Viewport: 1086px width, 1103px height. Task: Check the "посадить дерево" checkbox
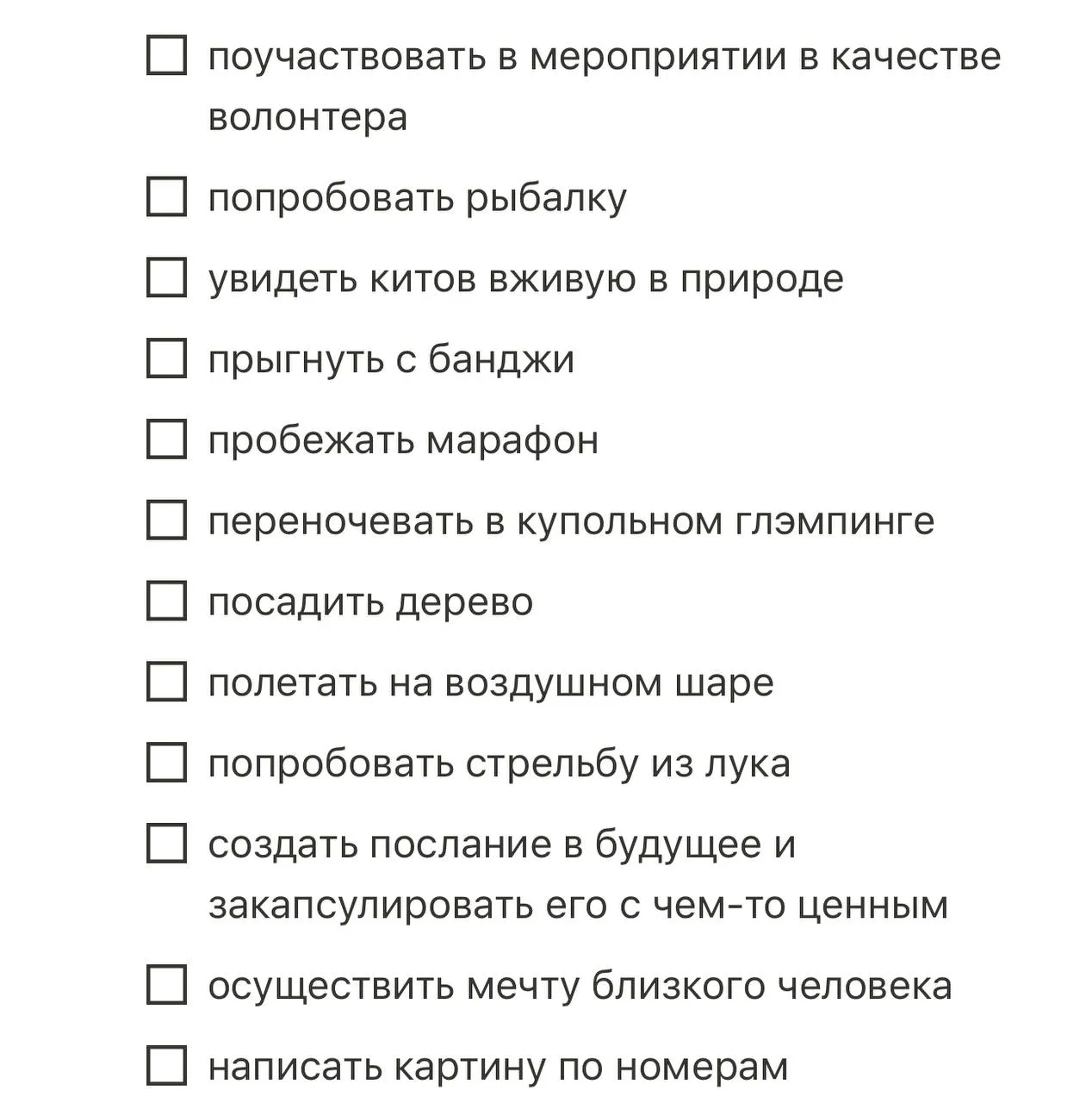coord(166,601)
